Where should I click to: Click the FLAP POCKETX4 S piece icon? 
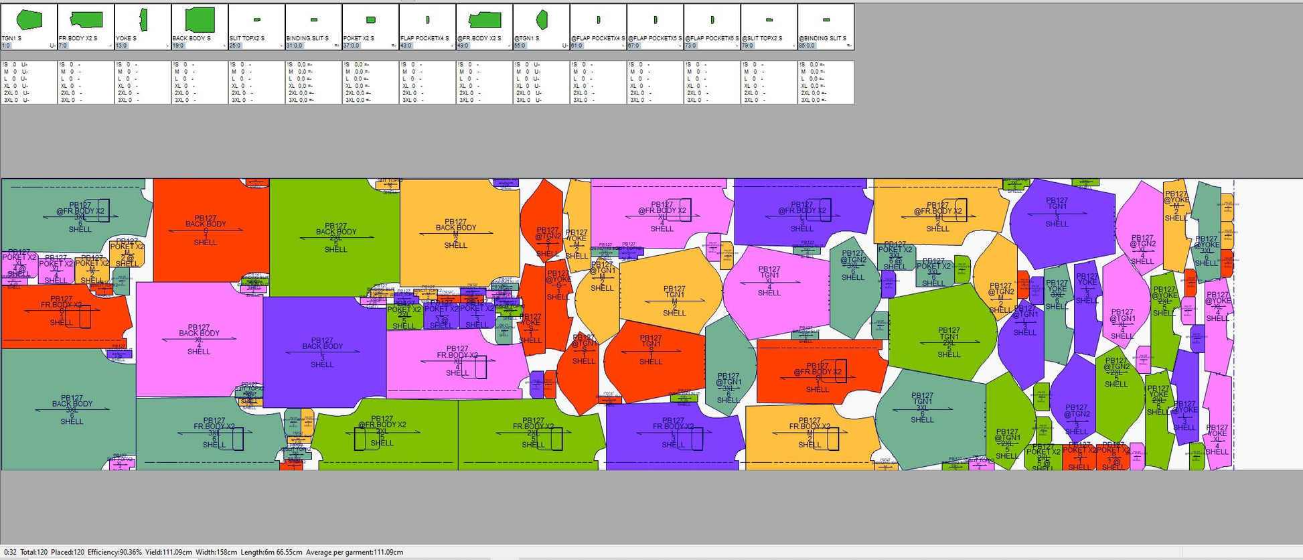(427, 20)
